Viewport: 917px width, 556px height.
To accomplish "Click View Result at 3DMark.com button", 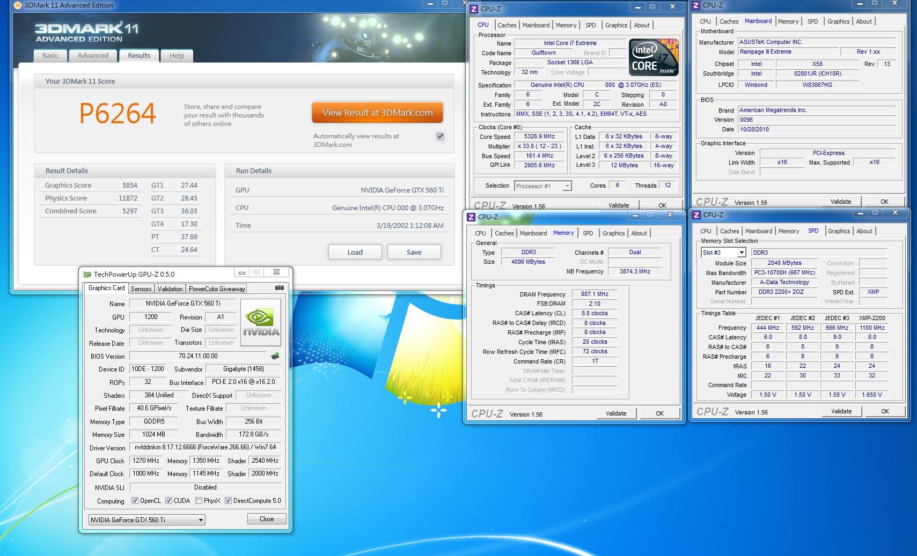I will coord(377,113).
